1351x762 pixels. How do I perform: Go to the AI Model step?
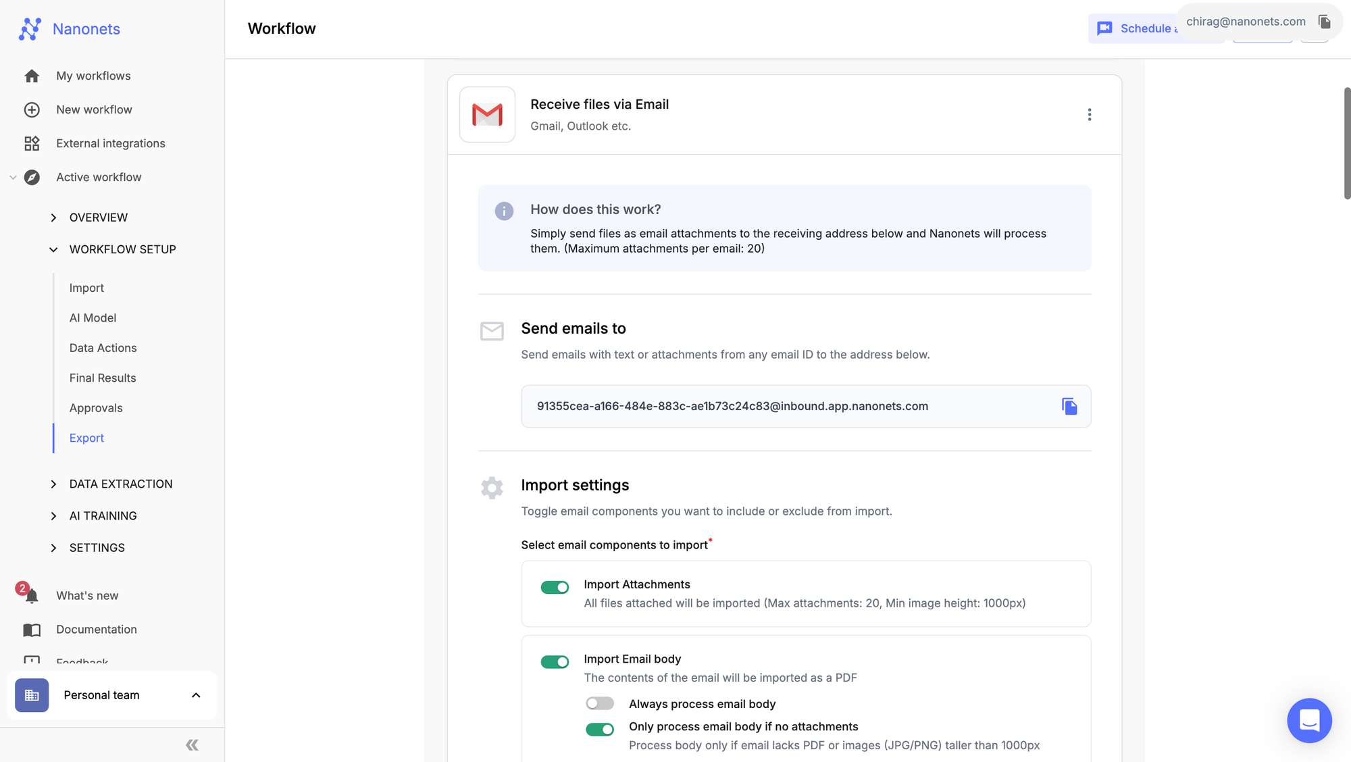tap(93, 317)
